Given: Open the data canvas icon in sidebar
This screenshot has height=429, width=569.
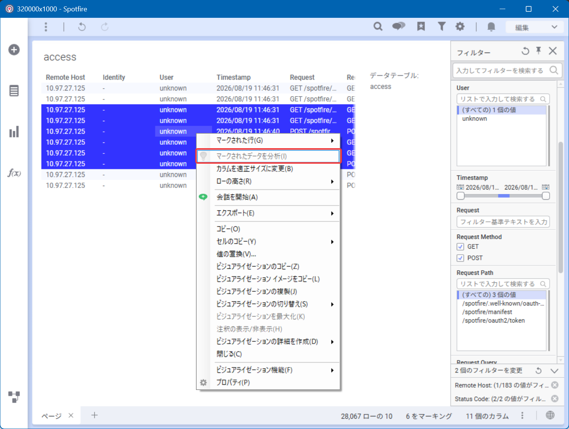Looking at the screenshot, I should (x=14, y=397).
